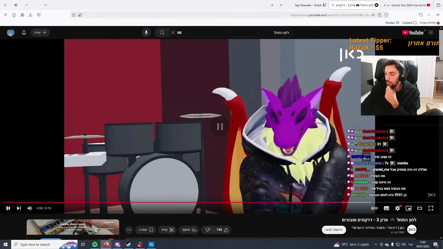
Task: Click the video title לחץ התחל פרק 3
Action: pyautogui.click(x=379, y=220)
